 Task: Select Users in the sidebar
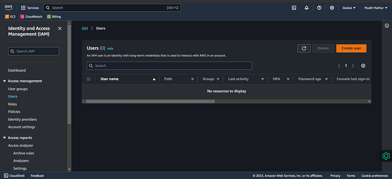coord(13,96)
